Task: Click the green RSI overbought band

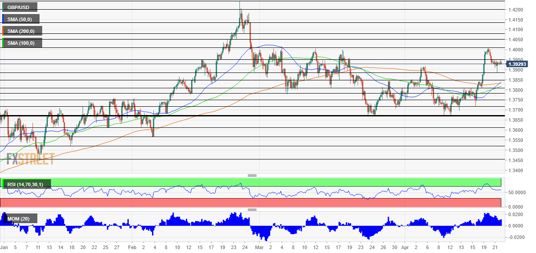Action: click(264, 182)
